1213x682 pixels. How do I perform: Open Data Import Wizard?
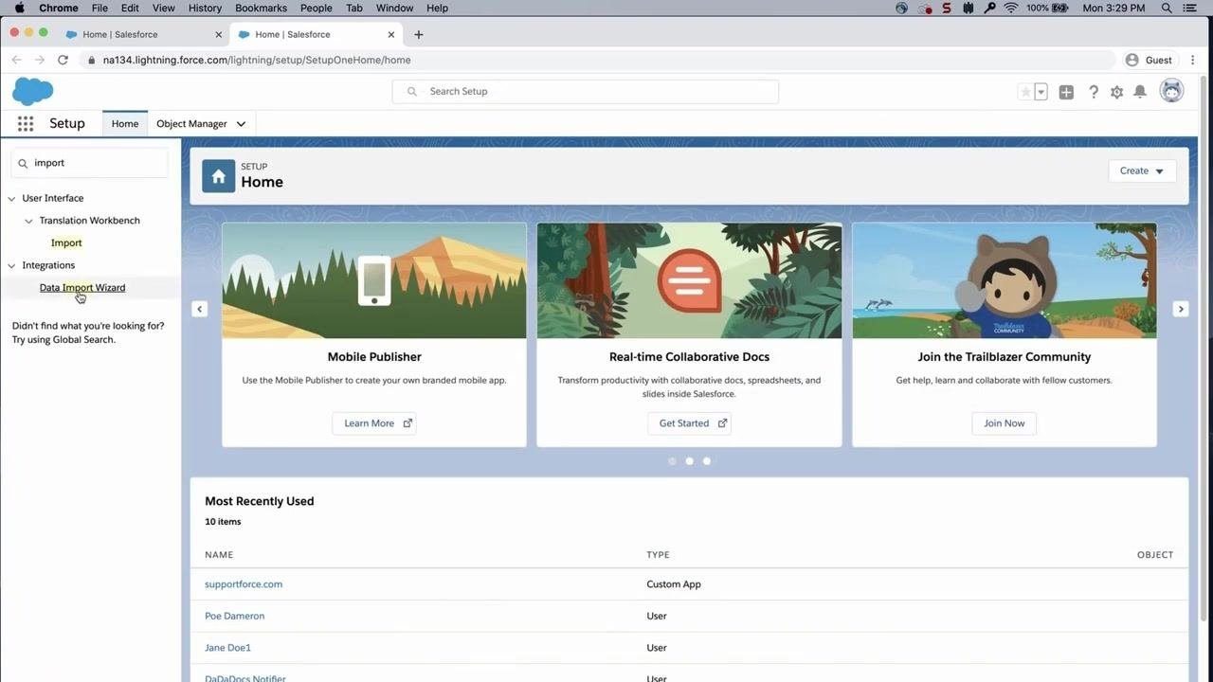pyautogui.click(x=82, y=287)
